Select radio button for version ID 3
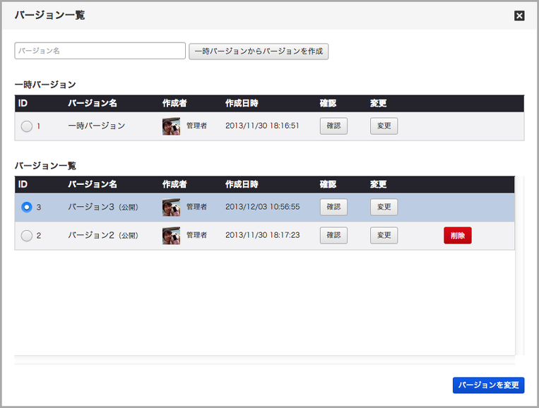 (27, 208)
